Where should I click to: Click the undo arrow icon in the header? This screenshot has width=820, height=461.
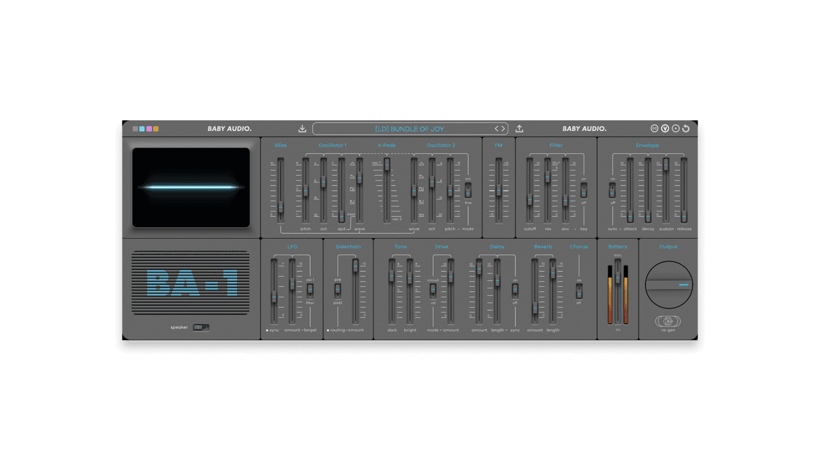coord(685,128)
